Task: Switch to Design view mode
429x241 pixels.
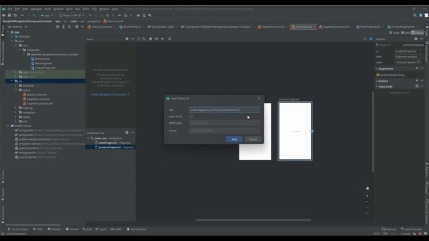Action: [417, 33]
